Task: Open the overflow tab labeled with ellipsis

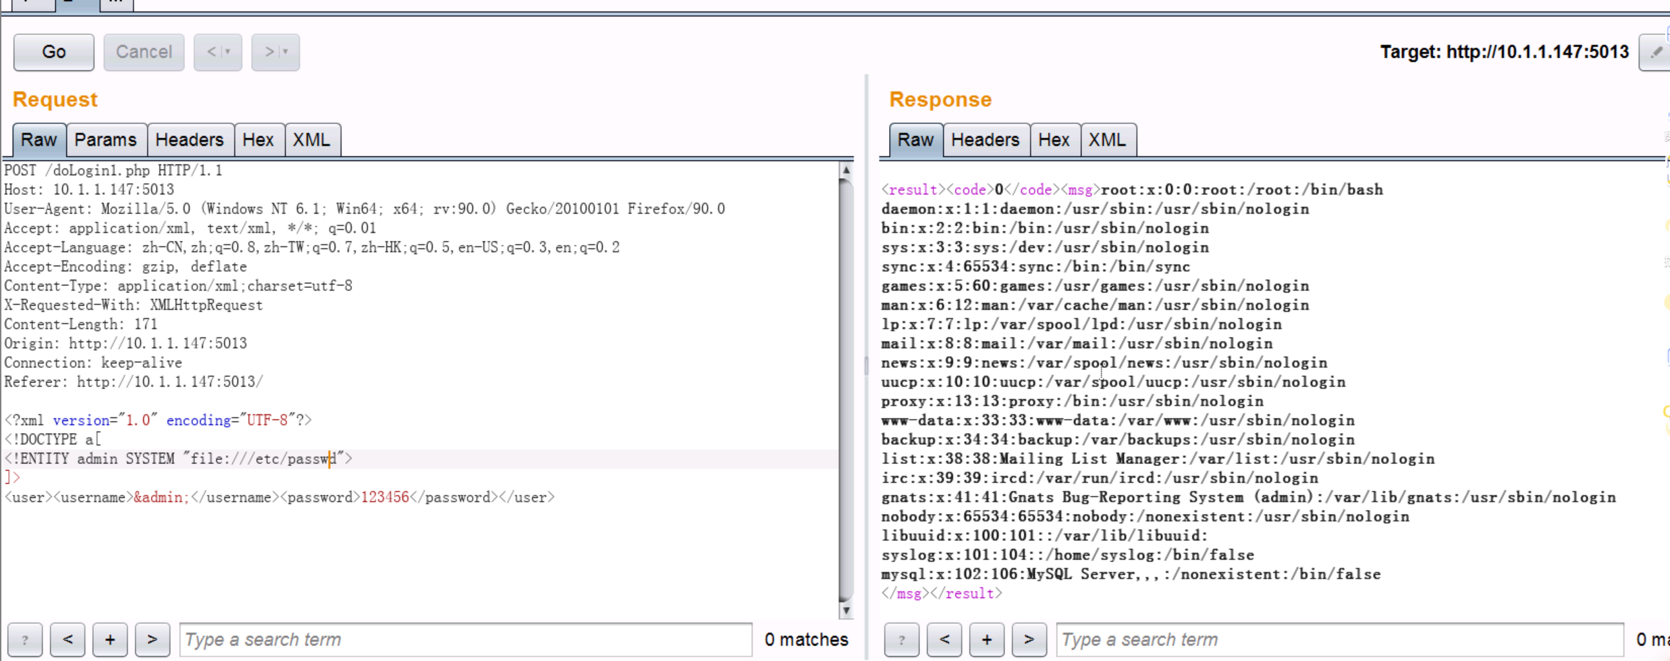Action: [115, 3]
